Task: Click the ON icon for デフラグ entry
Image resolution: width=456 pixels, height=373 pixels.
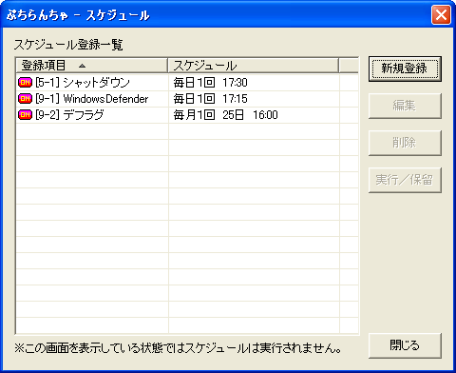Action: point(25,115)
